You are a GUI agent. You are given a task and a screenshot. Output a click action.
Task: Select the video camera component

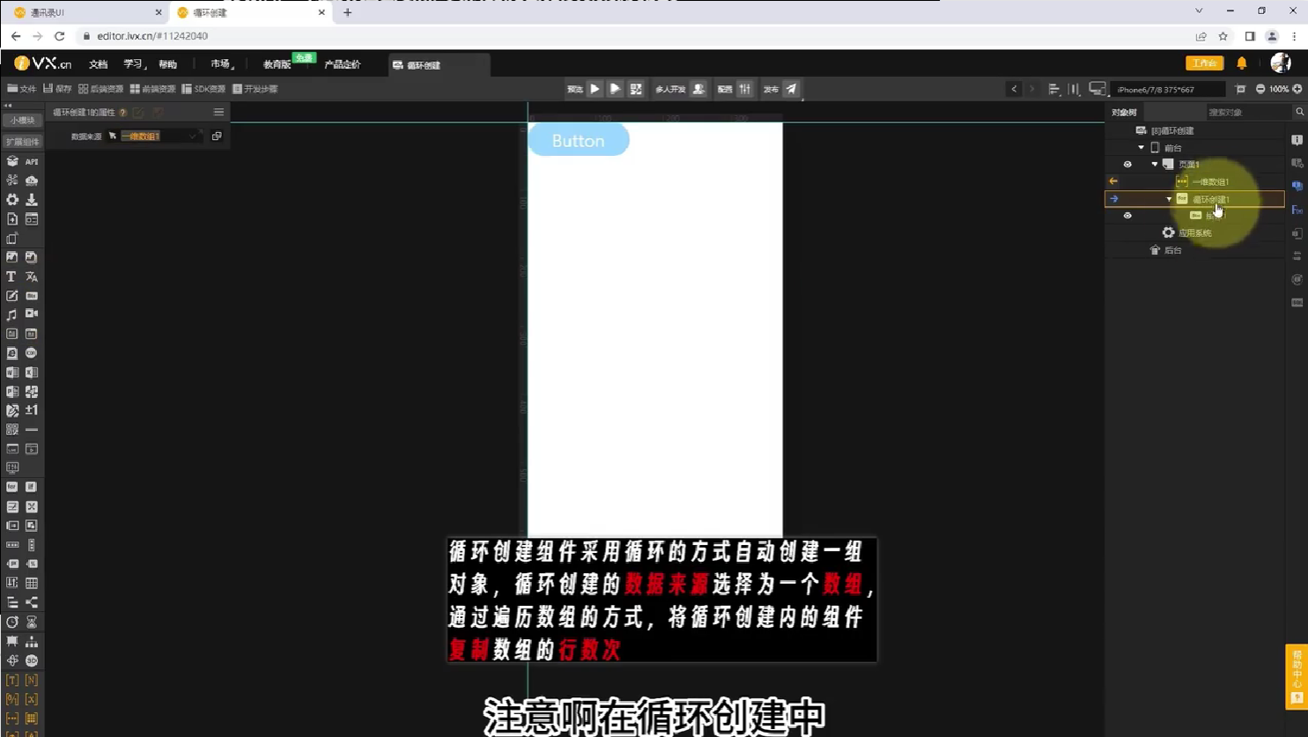tap(32, 314)
